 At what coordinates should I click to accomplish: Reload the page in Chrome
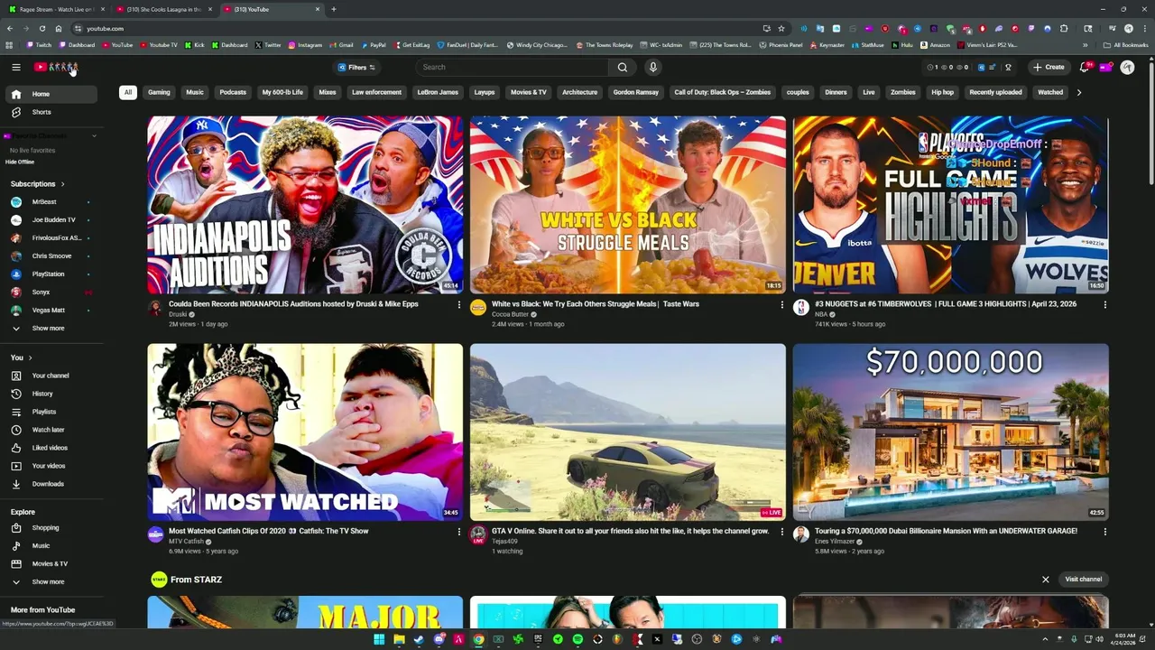click(42, 28)
